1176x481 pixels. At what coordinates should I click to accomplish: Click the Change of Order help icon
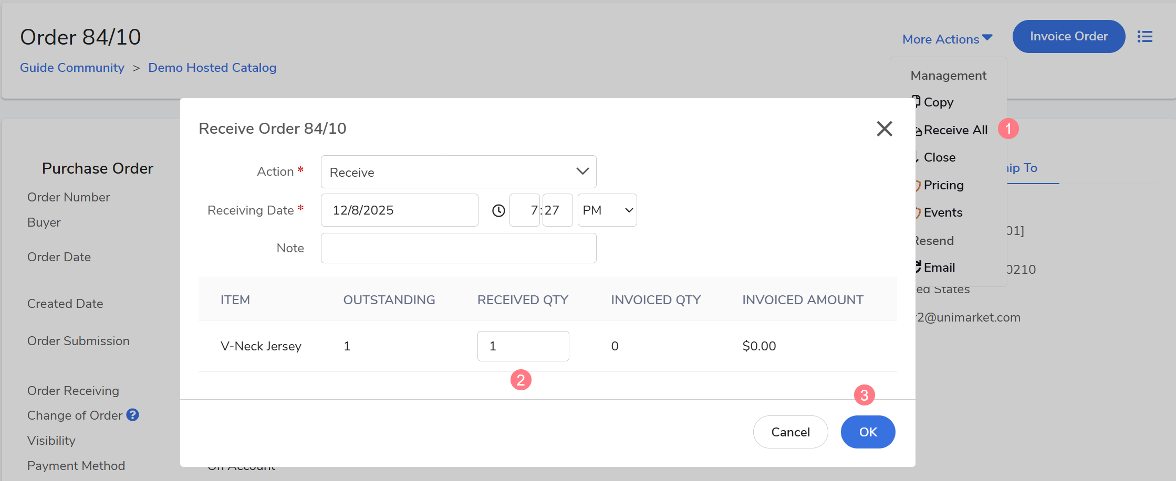point(133,415)
